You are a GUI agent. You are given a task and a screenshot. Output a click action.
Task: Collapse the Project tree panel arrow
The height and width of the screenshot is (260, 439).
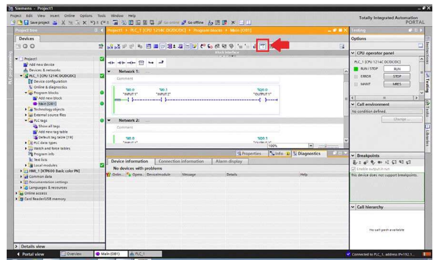[102, 30]
